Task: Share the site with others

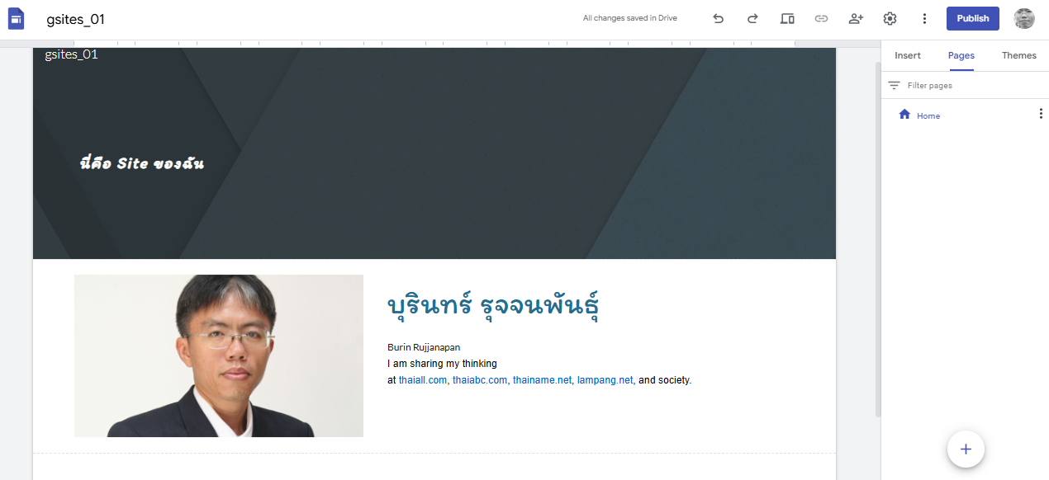Action: pyautogui.click(x=856, y=18)
